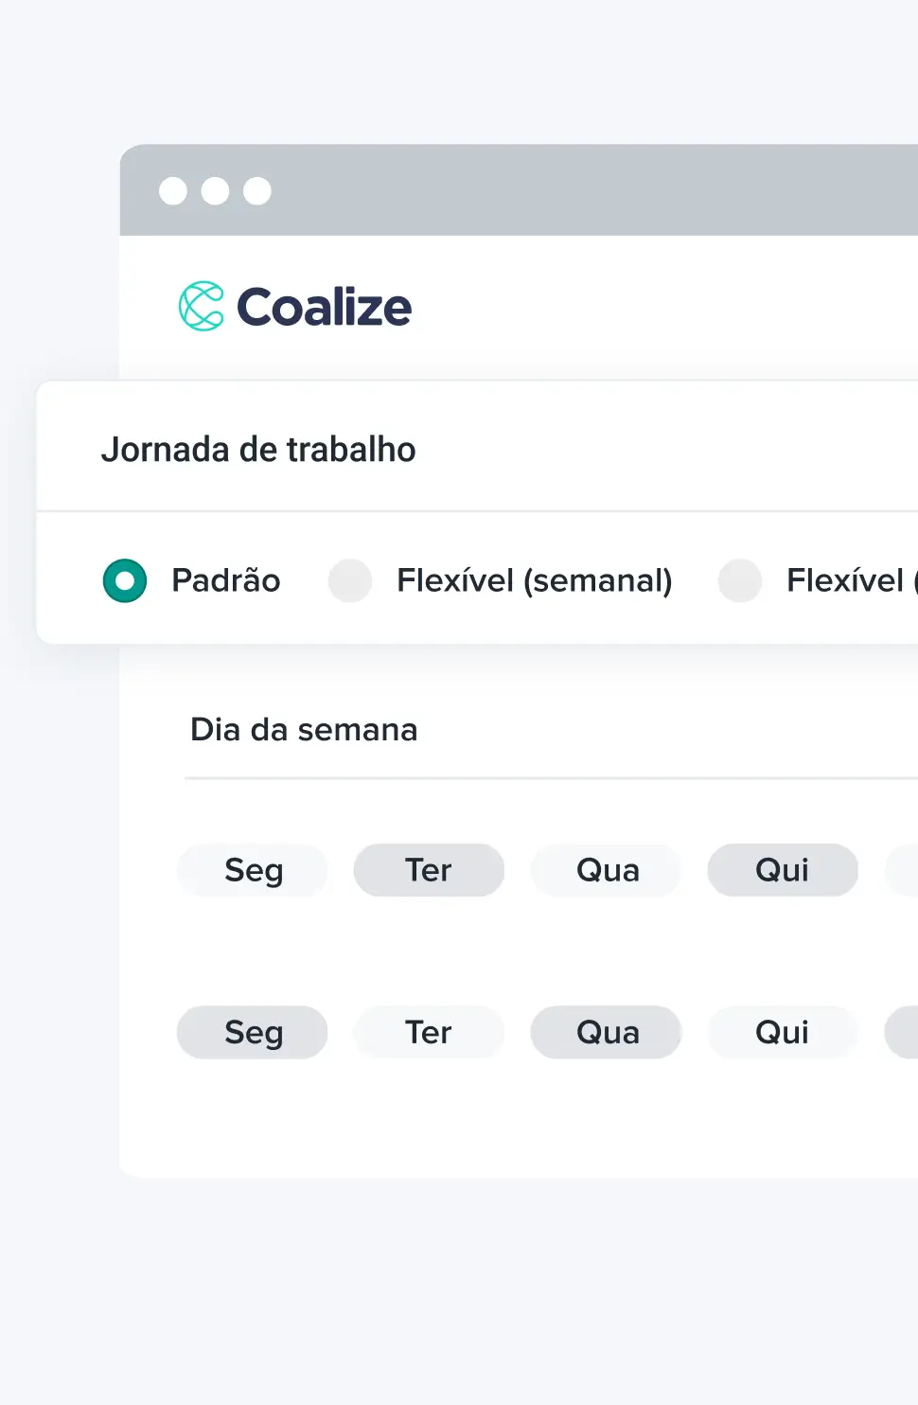
Task: Click the middle white dot in title bar
Action: pos(215,191)
